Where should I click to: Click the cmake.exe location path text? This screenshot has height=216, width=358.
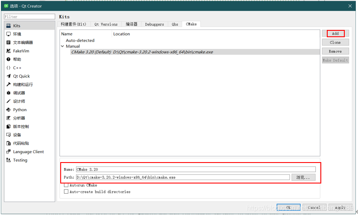coord(163,52)
